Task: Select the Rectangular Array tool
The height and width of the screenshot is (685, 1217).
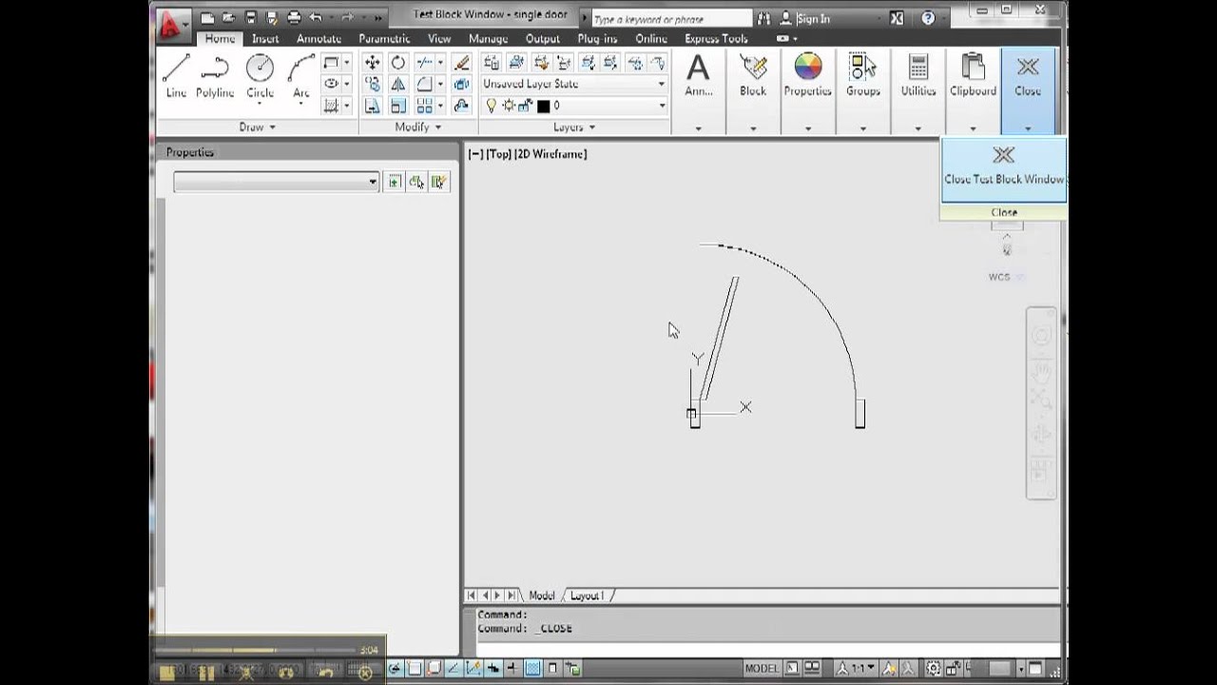Action: click(424, 106)
